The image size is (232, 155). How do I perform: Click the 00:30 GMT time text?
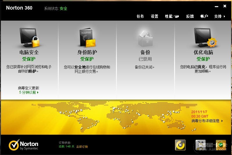[200, 116]
